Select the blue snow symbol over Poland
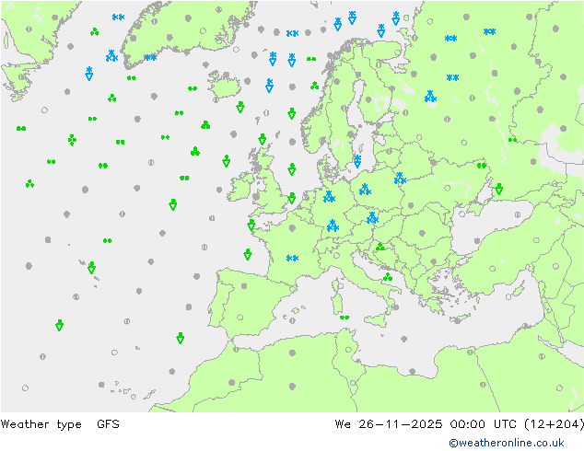Screen dimensions: 584x451 point(365,190)
